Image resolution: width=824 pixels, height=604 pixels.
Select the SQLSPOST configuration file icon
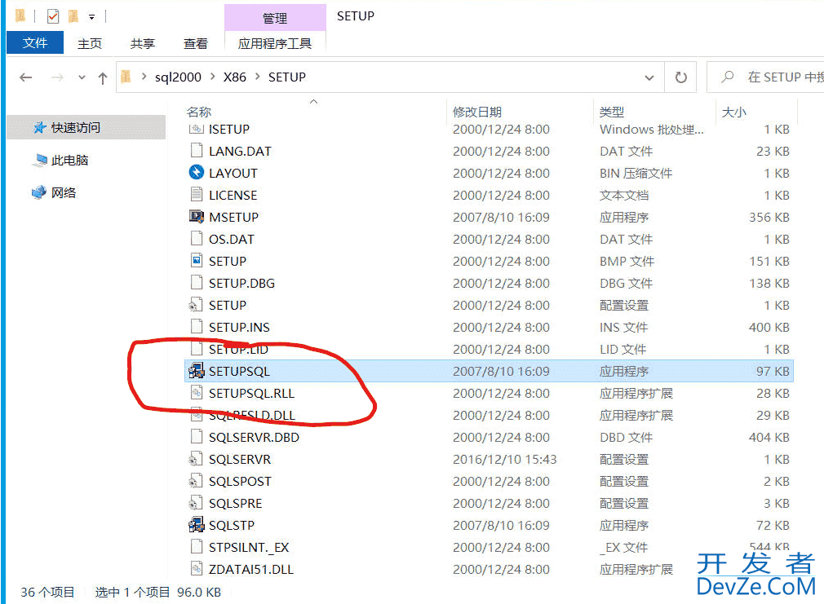click(196, 481)
